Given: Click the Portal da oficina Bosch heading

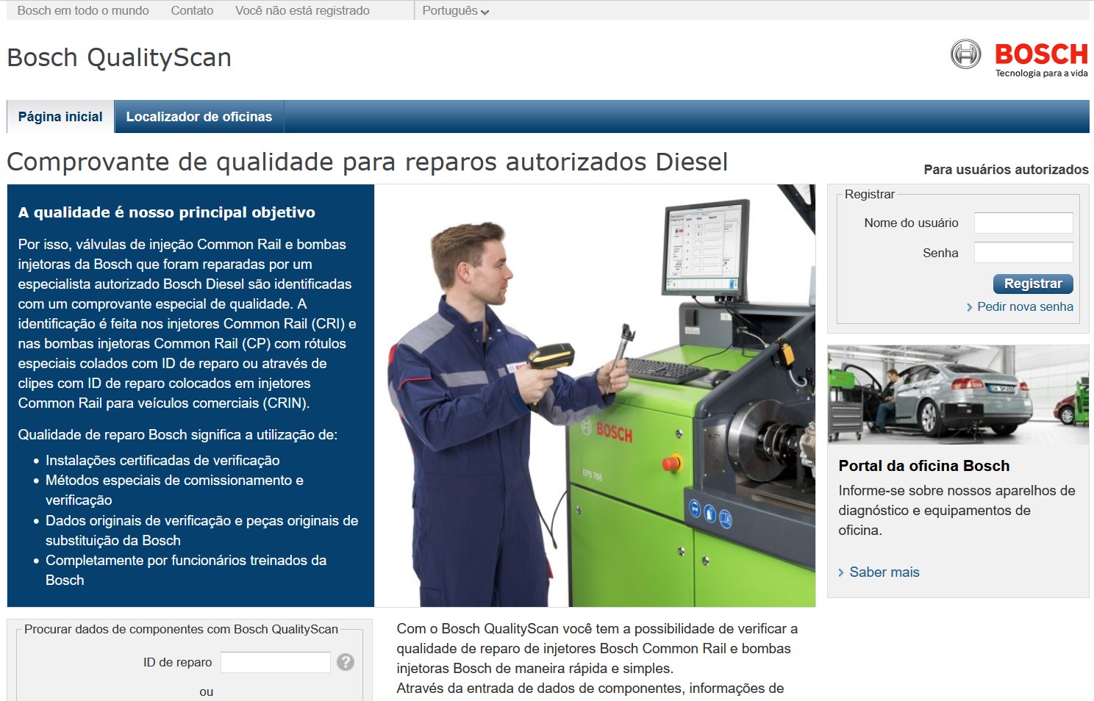Looking at the screenshot, I should coord(923,466).
